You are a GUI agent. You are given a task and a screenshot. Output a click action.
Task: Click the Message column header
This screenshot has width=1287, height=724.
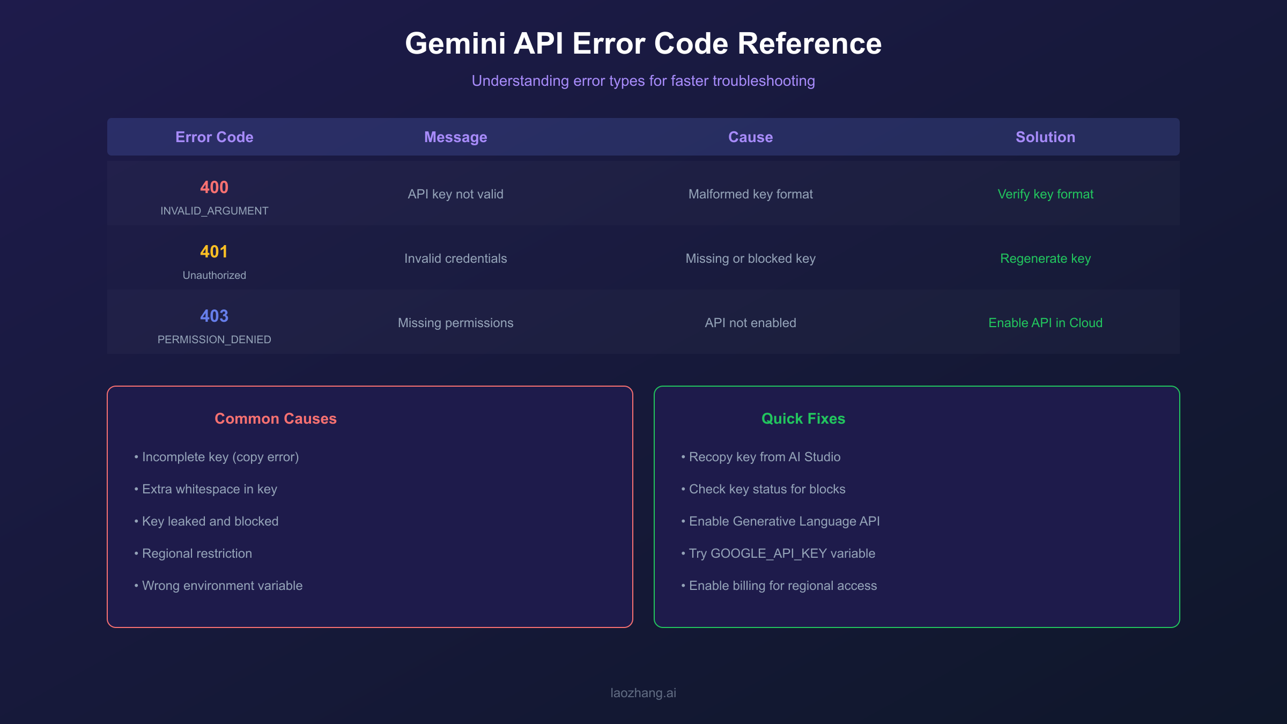coord(455,137)
